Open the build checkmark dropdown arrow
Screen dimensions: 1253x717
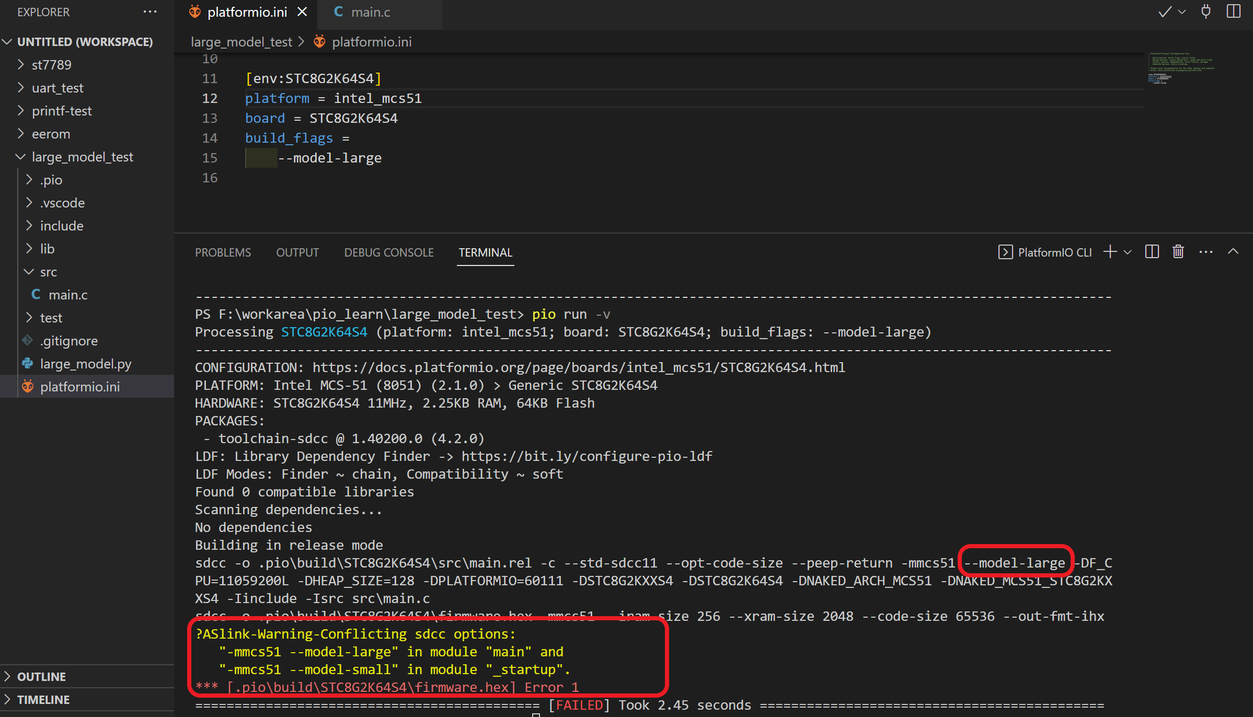coord(1181,12)
